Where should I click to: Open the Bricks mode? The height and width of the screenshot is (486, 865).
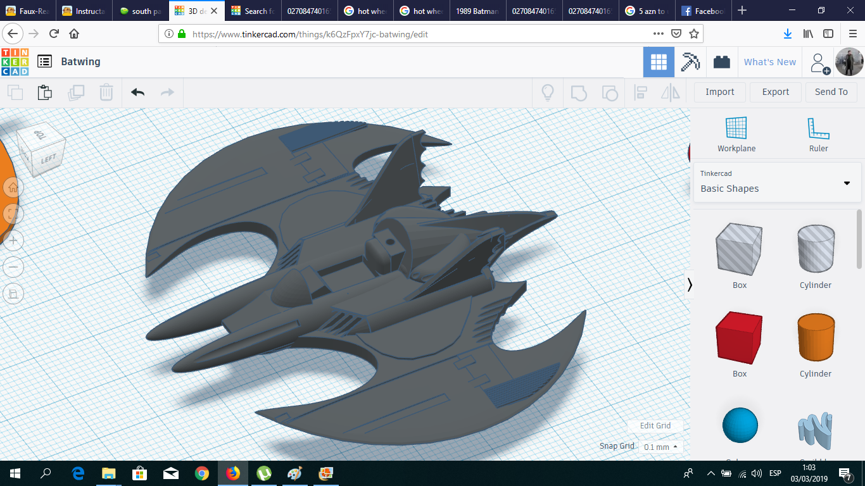click(x=721, y=62)
